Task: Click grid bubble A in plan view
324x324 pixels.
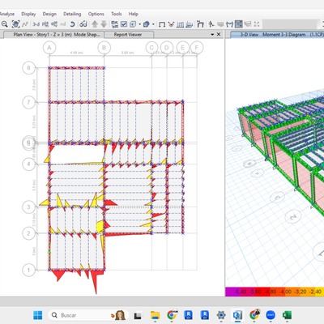Action: tap(49, 48)
